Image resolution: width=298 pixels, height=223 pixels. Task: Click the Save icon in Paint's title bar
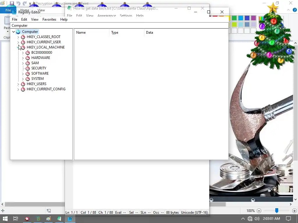[x=12, y=3]
